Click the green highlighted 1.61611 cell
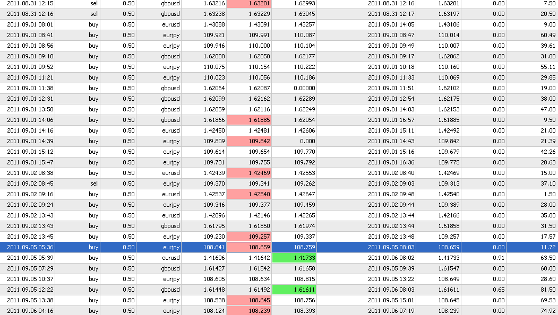The height and width of the screenshot is (315, 558). pyautogui.click(x=294, y=290)
